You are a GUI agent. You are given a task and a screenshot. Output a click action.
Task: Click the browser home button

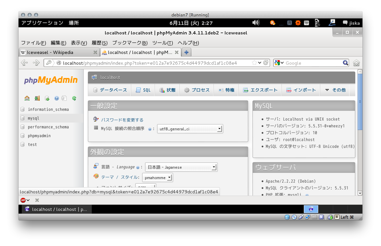(356, 63)
